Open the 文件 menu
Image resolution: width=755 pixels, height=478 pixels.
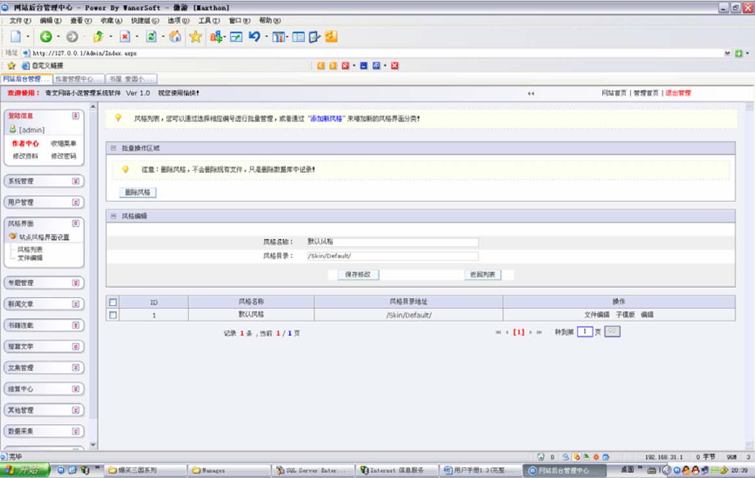pos(19,21)
